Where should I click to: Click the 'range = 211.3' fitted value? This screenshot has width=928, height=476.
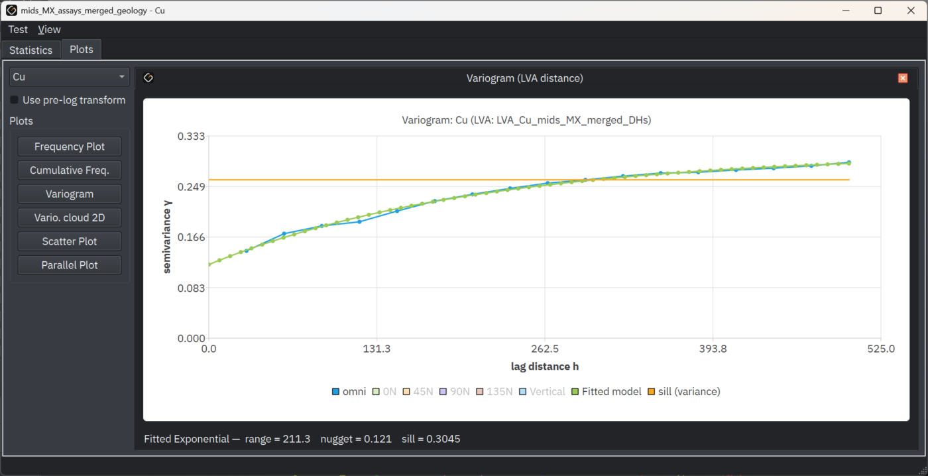(x=278, y=439)
